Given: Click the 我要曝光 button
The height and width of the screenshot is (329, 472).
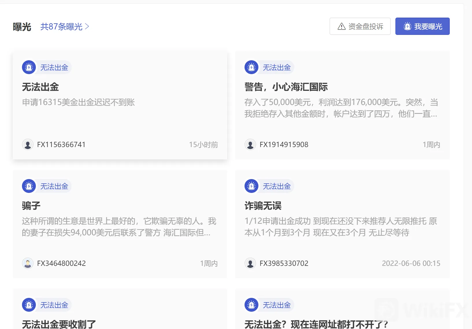Looking at the screenshot, I should click(x=422, y=26).
